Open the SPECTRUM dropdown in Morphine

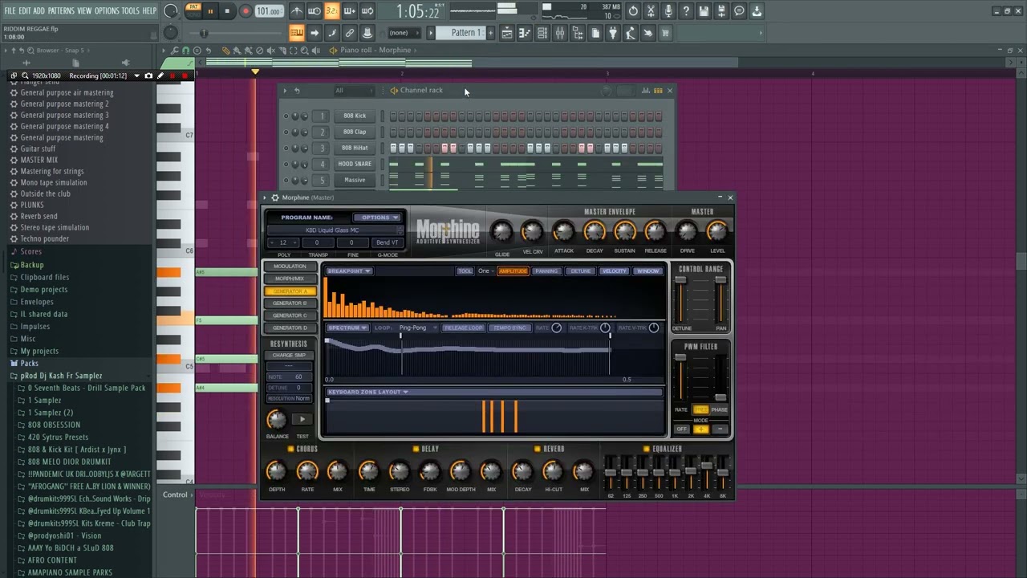tap(347, 328)
